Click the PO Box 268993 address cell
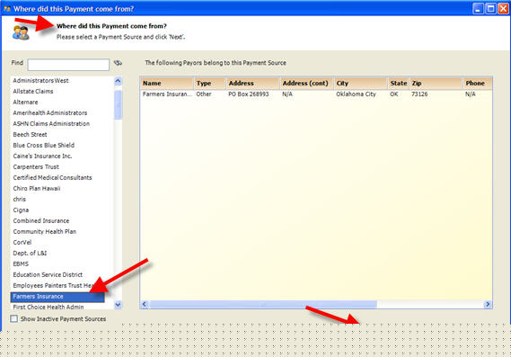This screenshot has height=357, width=511. (x=249, y=94)
